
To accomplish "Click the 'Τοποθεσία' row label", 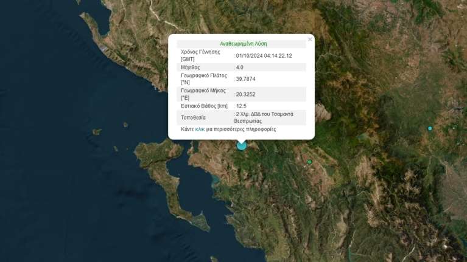I will [194, 117].
